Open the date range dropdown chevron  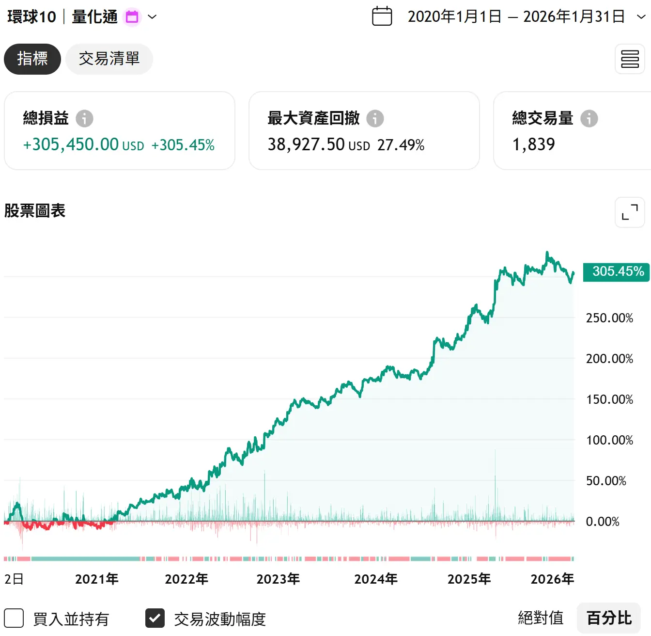click(641, 17)
